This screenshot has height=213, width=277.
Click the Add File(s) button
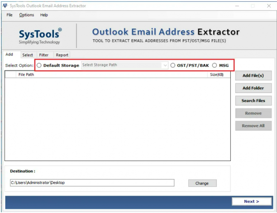click(x=253, y=75)
